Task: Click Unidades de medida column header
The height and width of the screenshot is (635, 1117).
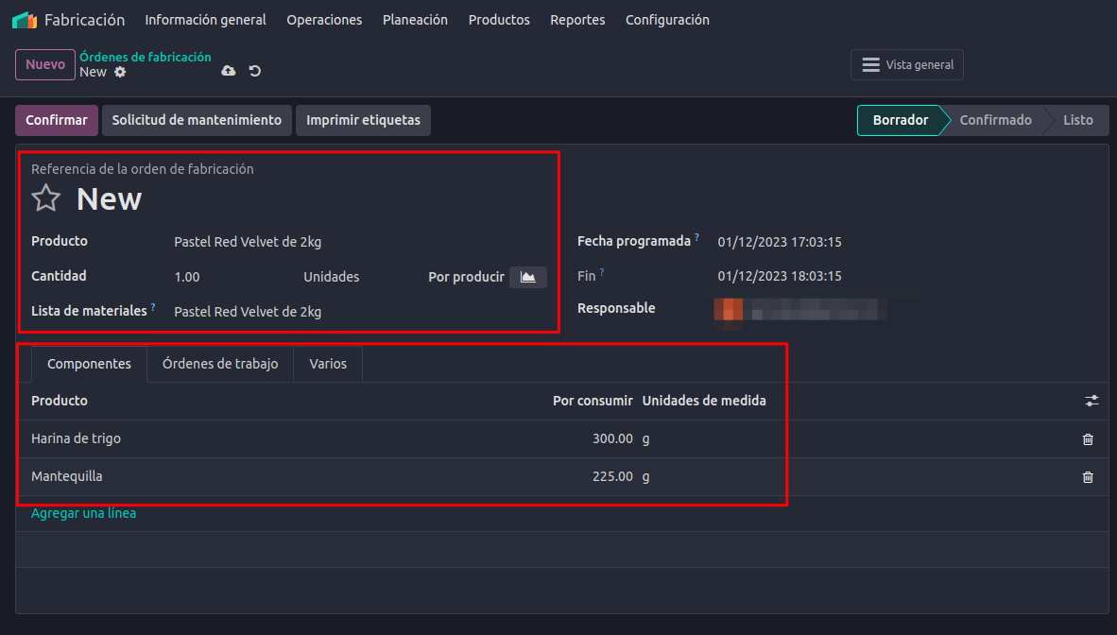Action: [704, 401]
